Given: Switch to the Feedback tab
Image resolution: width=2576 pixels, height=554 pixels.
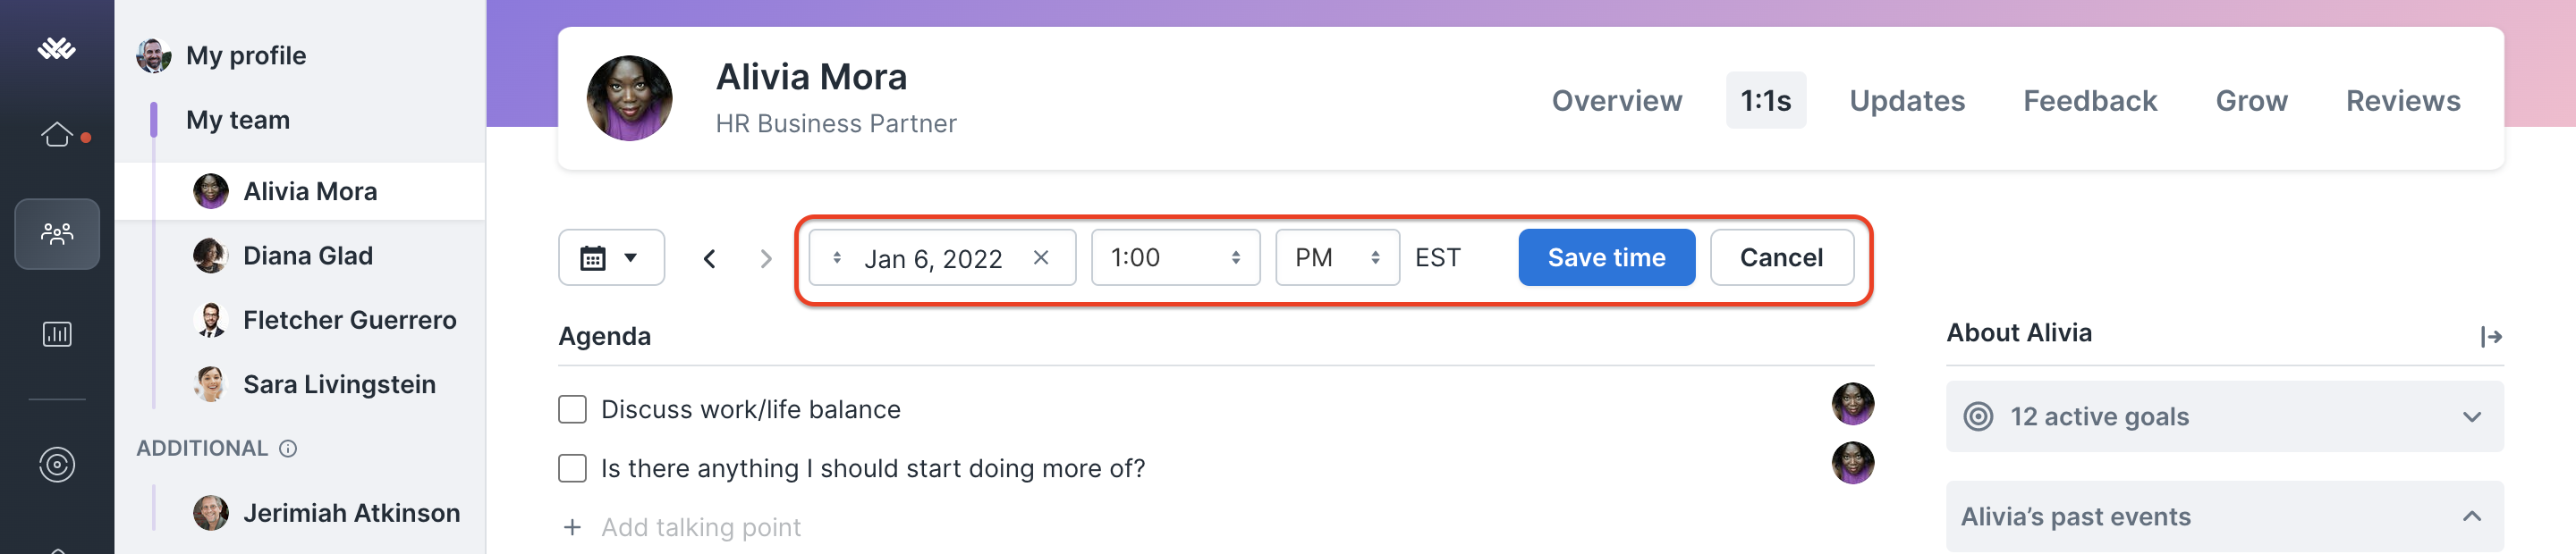Looking at the screenshot, I should [x=2089, y=101].
